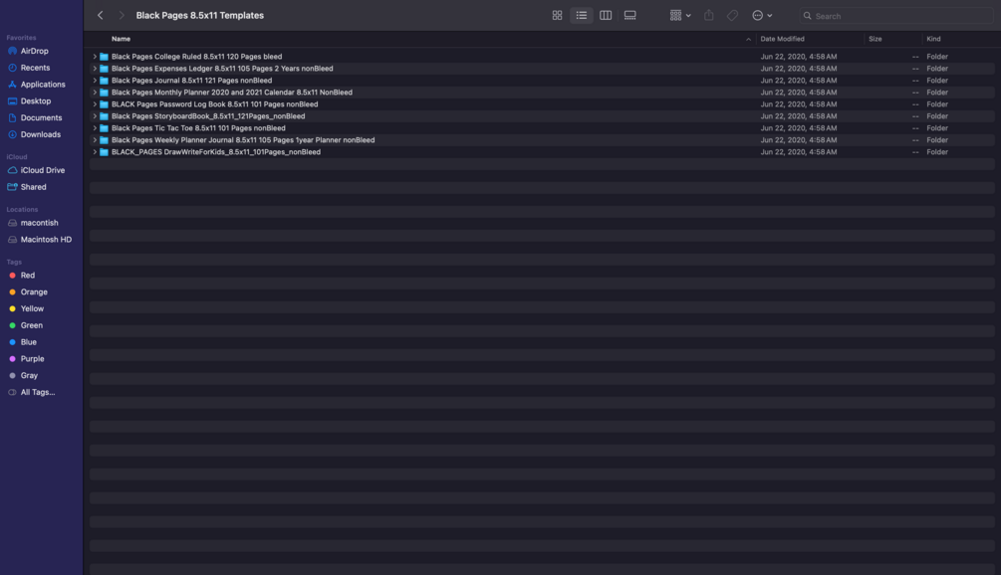Select 'BLACK_PAGES DrawWriteForKids_8.5x11_101Pages_nonBleed'
This screenshot has height=575, width=1001.
coord(216,152)
